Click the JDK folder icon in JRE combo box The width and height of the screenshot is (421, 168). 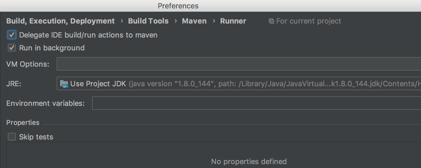[64, 84]
